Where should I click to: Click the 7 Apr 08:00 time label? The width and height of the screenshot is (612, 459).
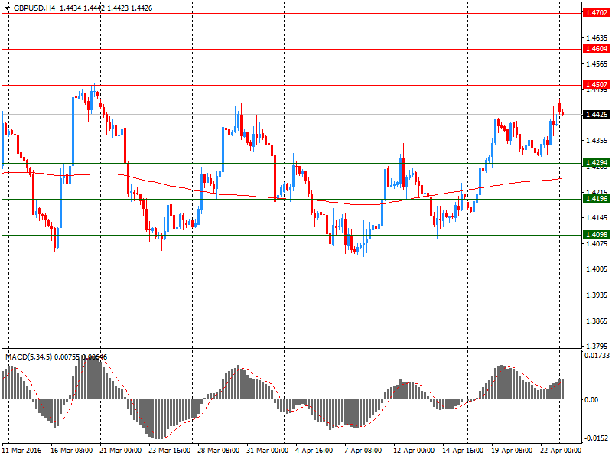pos(363,451)
